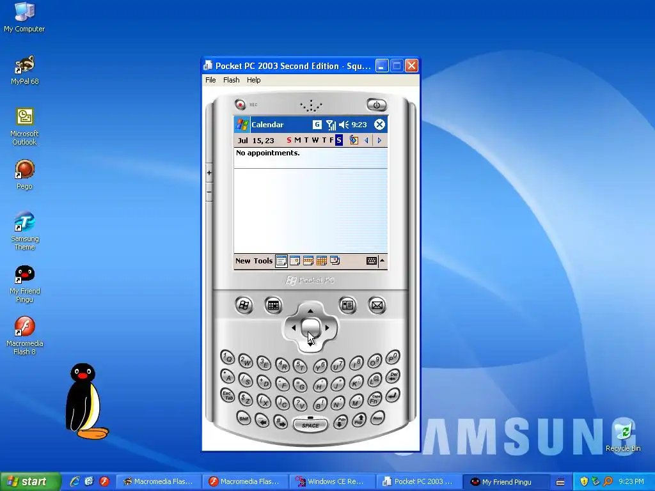Select Wednesday W in week strip
This screenshot has height=491, width=655.
[x=315, y=140]
